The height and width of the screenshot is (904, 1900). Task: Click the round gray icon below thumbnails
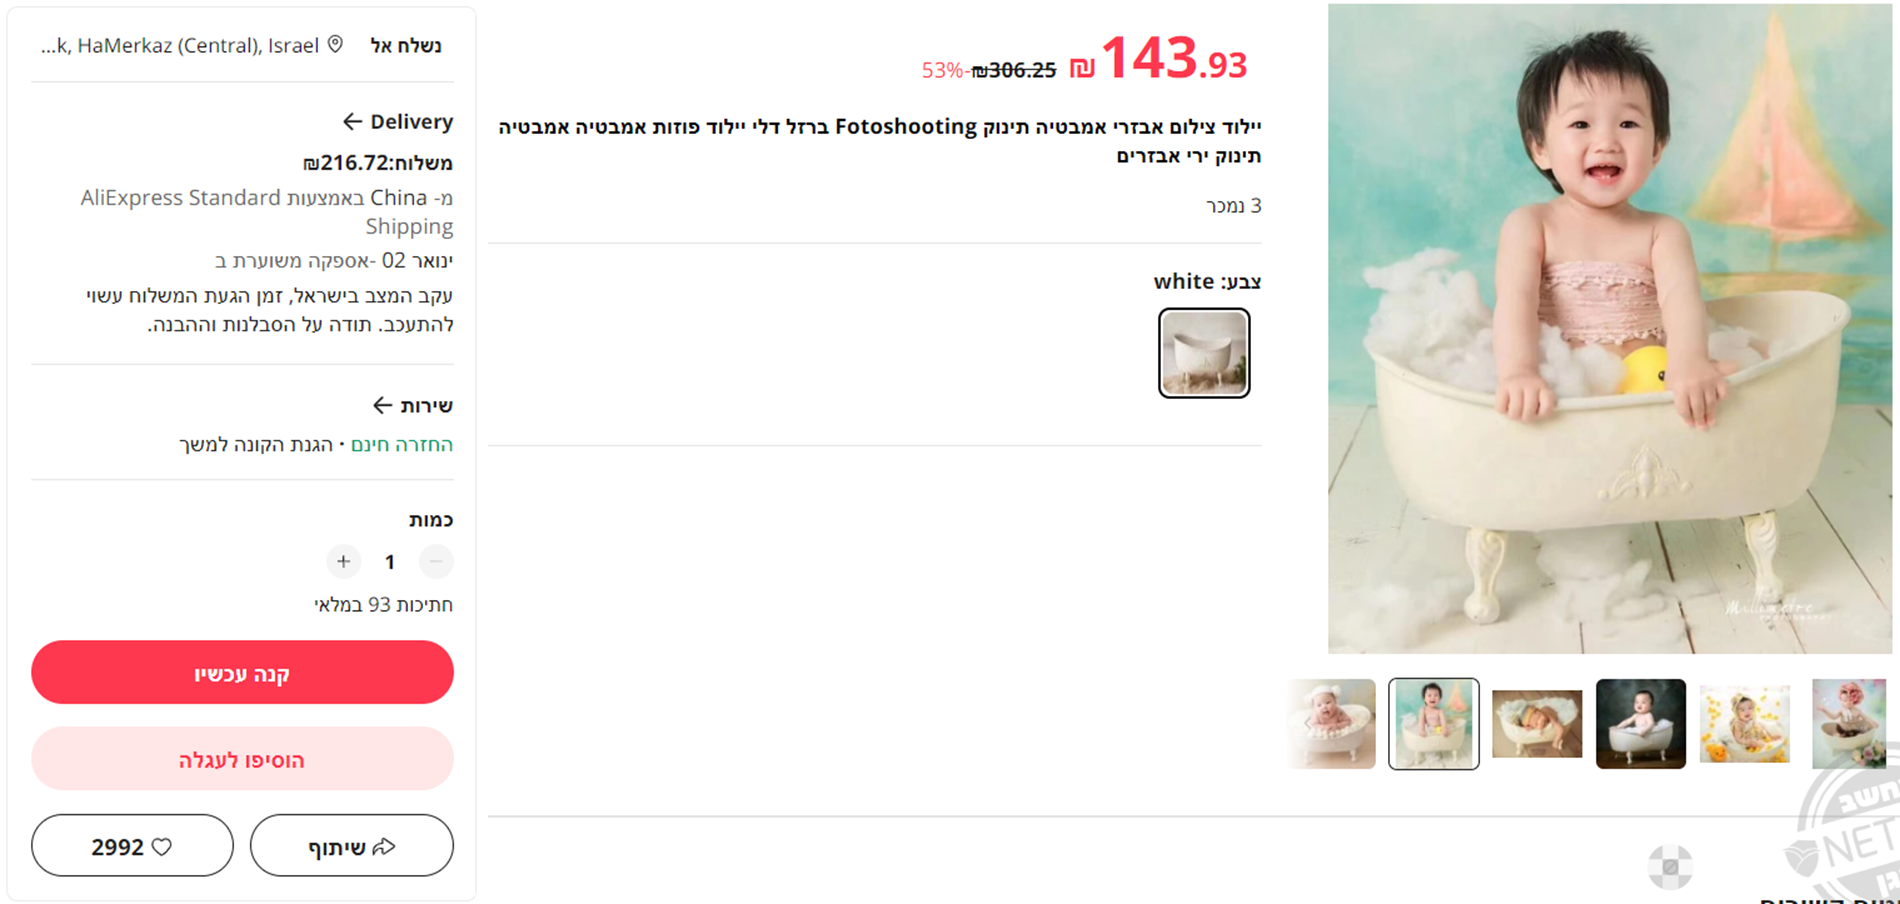tap(1670, 867)
